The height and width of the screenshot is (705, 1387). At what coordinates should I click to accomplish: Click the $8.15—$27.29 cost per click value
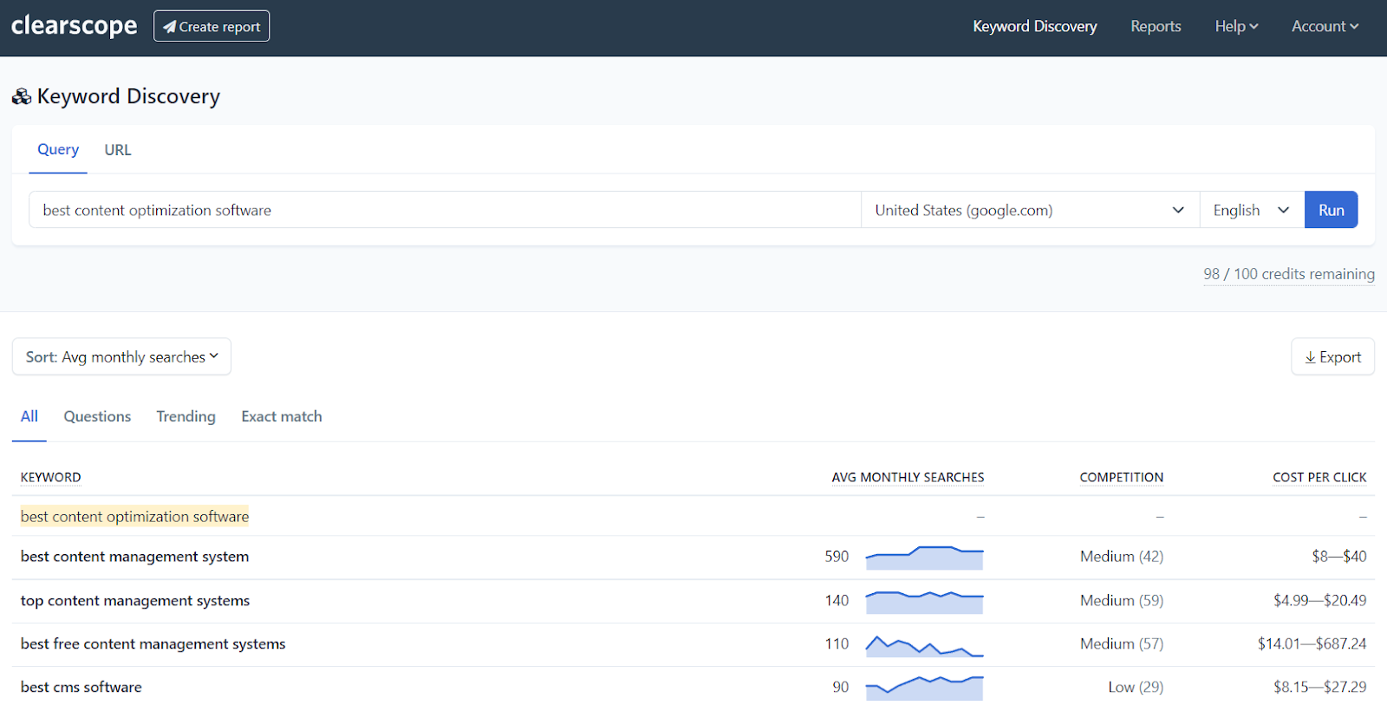(x=1320, y=687)
